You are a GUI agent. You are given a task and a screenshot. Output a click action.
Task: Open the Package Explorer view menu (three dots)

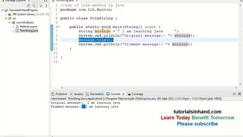pyautogui.click(x=46, y=6)
